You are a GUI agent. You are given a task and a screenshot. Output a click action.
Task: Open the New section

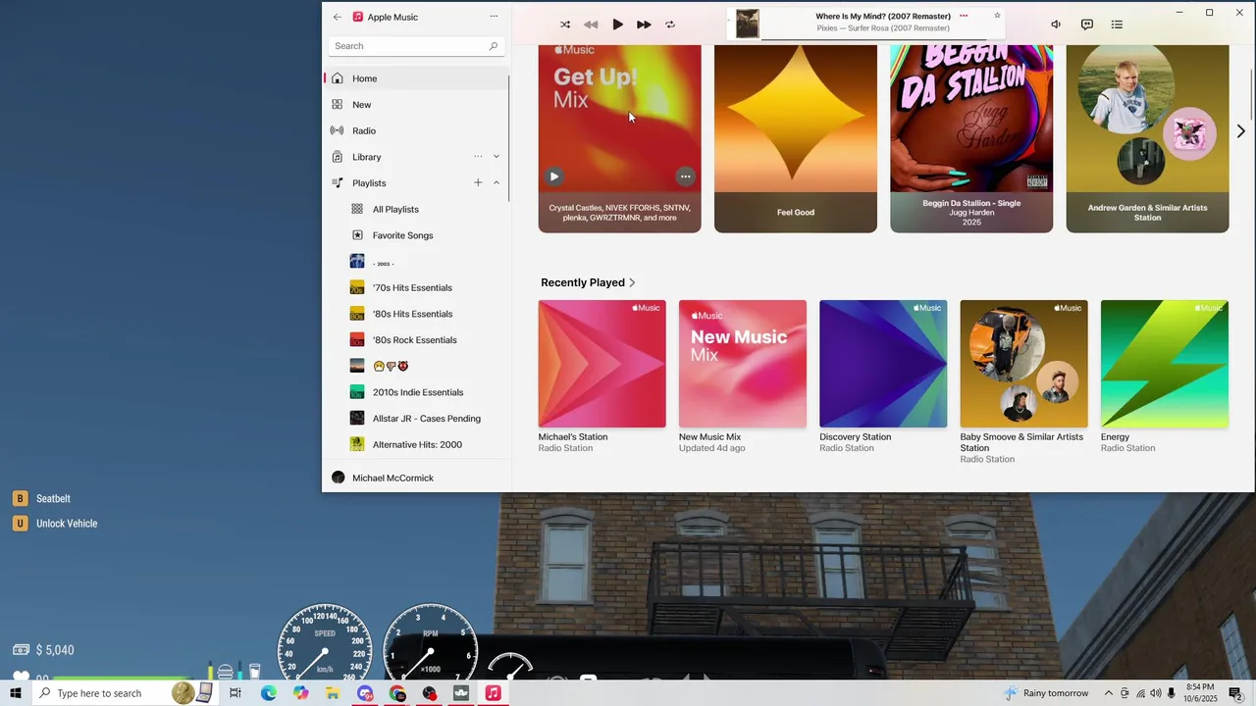pyautogui.click(x=416, y=105)
